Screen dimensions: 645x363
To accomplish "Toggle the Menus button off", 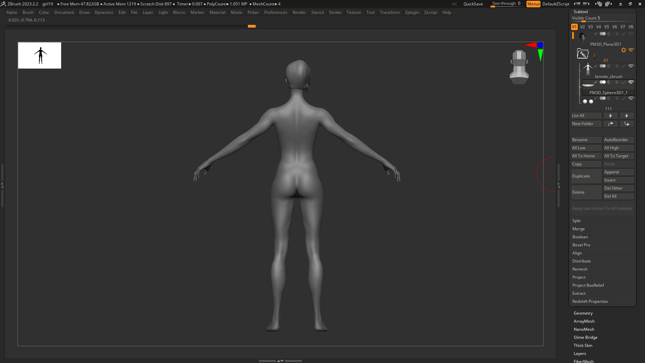I will click(x=533, y=4).
